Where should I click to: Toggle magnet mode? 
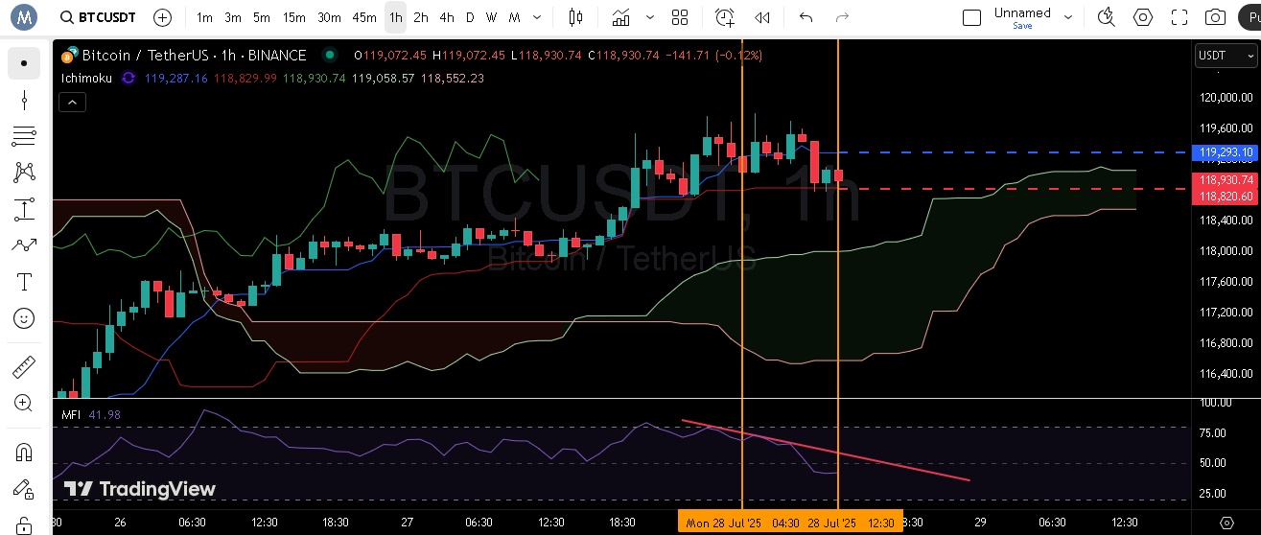[x=24, y=452]
